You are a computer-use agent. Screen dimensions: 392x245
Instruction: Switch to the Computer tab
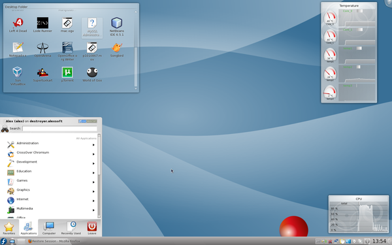coord(49,228)
